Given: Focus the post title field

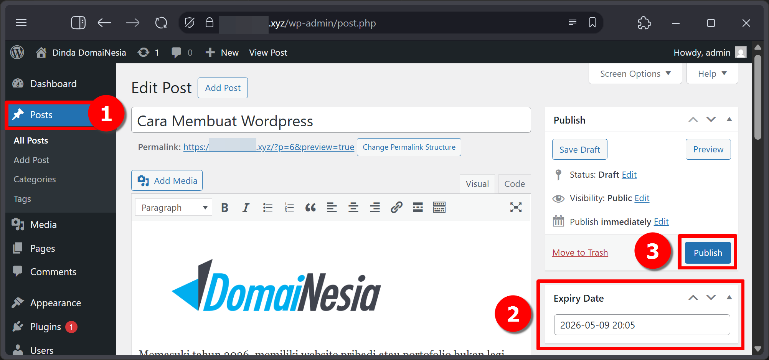Looking at the screenshot, I should (331, 121).
